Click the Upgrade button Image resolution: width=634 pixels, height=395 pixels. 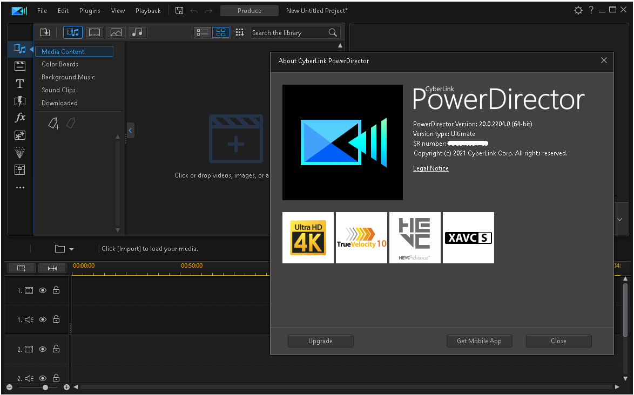click(x=321, y=341)
